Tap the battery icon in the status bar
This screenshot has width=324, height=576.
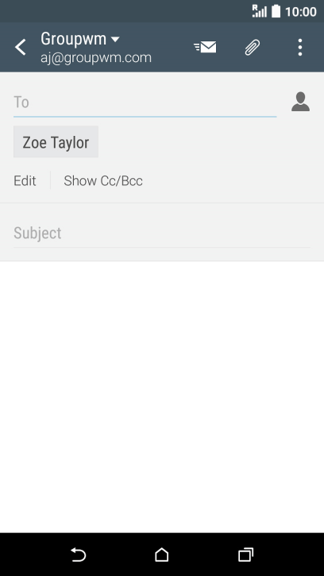point(276,11)
